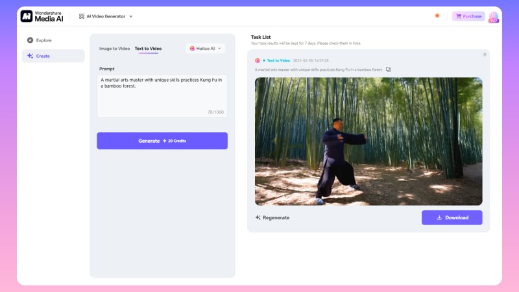Image resolution: width=519 pixels, height=292 pixels.
Task: Click the Purchase button
Action: [x=468, y=16]
